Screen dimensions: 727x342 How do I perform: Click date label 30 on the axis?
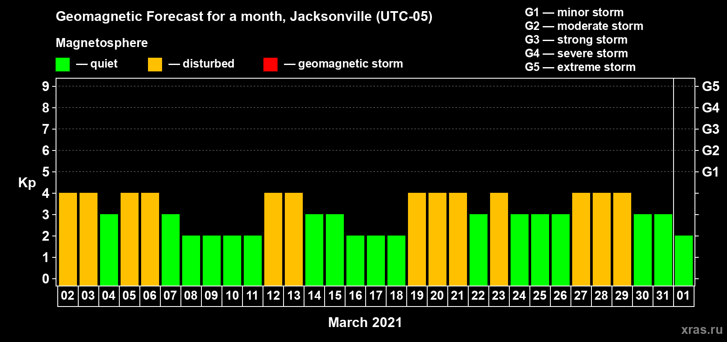pyautogui.click(x=642, y=296)
